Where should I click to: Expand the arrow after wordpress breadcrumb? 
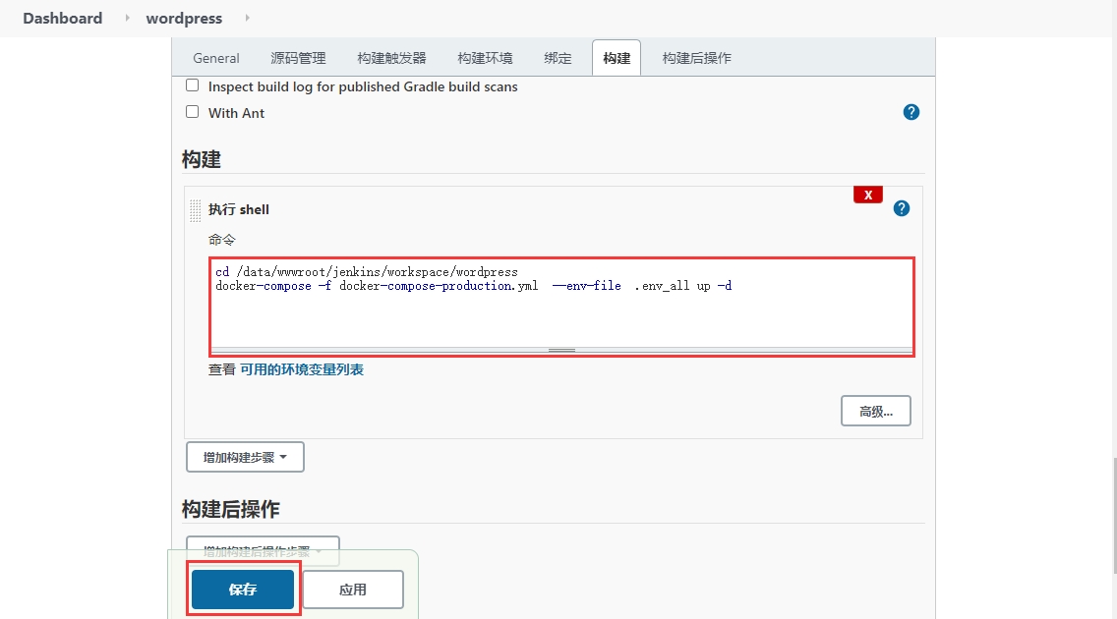246,18
